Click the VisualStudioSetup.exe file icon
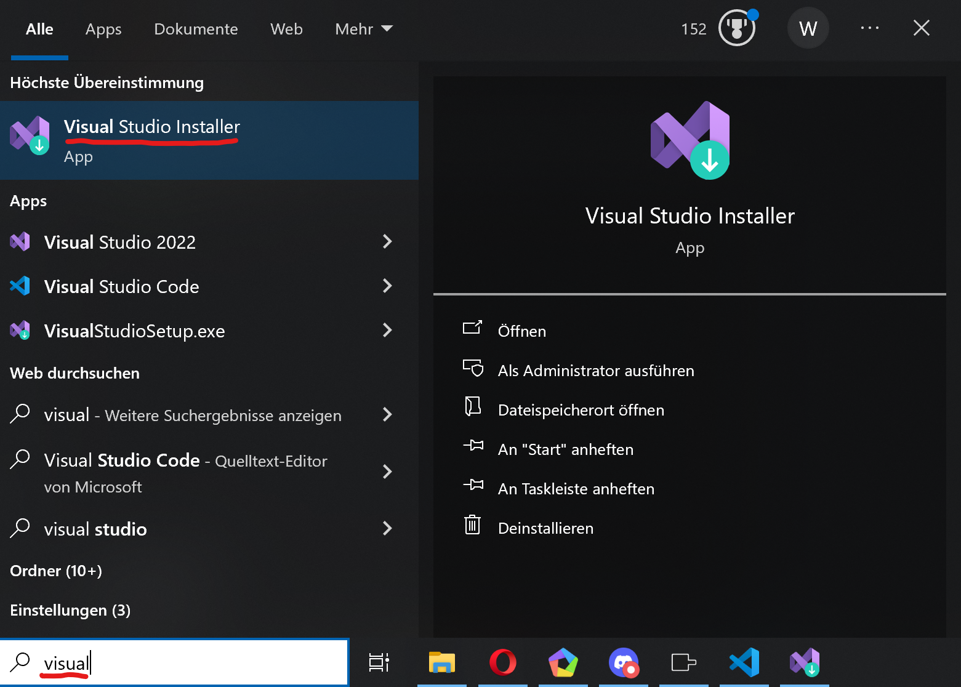The image size is (961, 687). (20, 330)
